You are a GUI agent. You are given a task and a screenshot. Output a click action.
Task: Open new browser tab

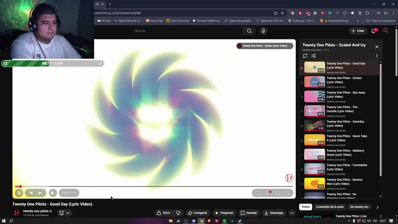(110, 4)
